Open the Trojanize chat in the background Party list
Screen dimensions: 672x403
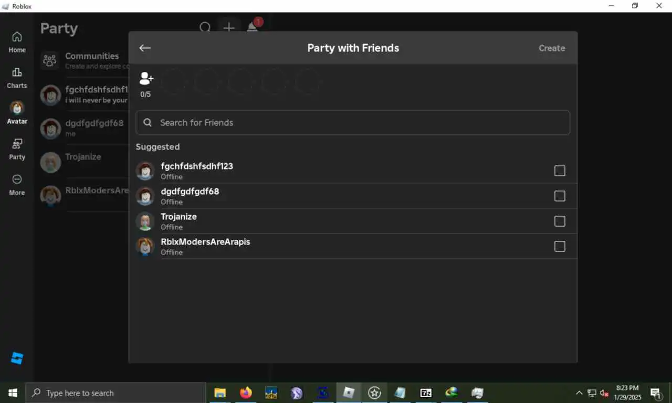(x=84, y=162)
